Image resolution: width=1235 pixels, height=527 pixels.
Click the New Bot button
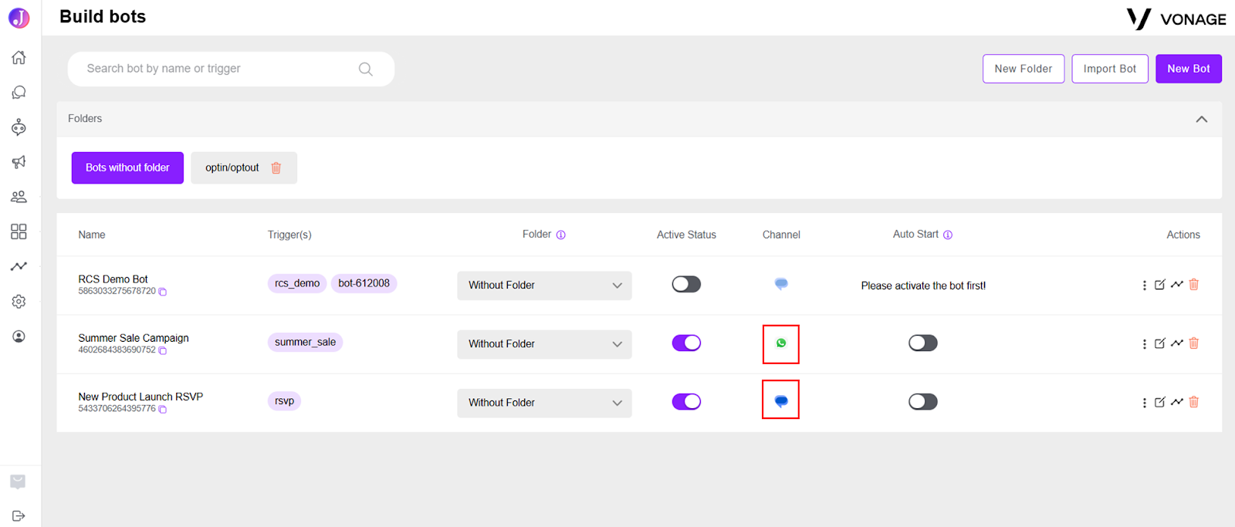pyautogui.click(x=1189, y=69)
